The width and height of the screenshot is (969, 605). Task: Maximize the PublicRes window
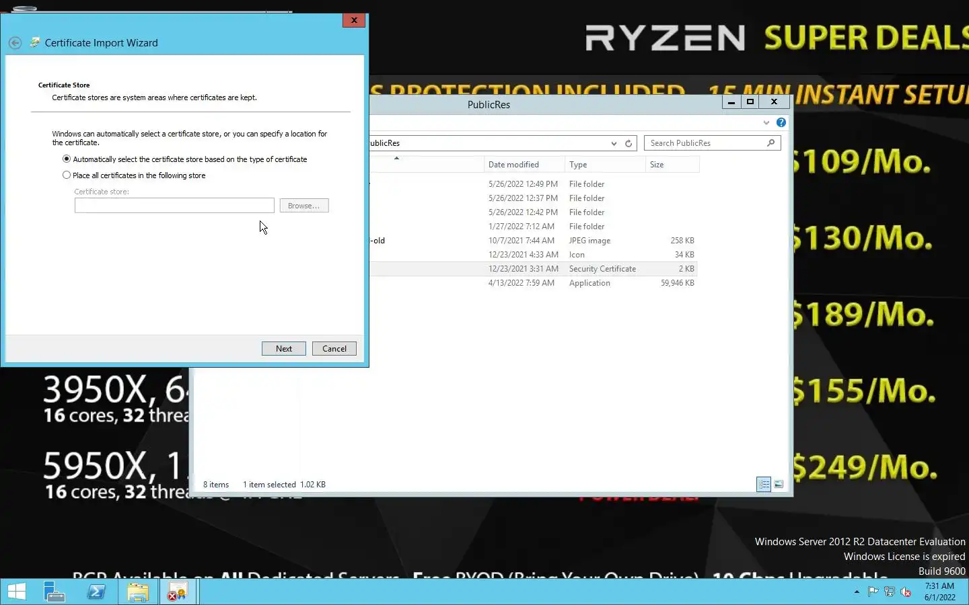[x=750, y=102]
